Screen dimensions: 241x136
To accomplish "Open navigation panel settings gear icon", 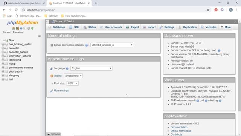I will pyautogui.click(x=29, y=28).
